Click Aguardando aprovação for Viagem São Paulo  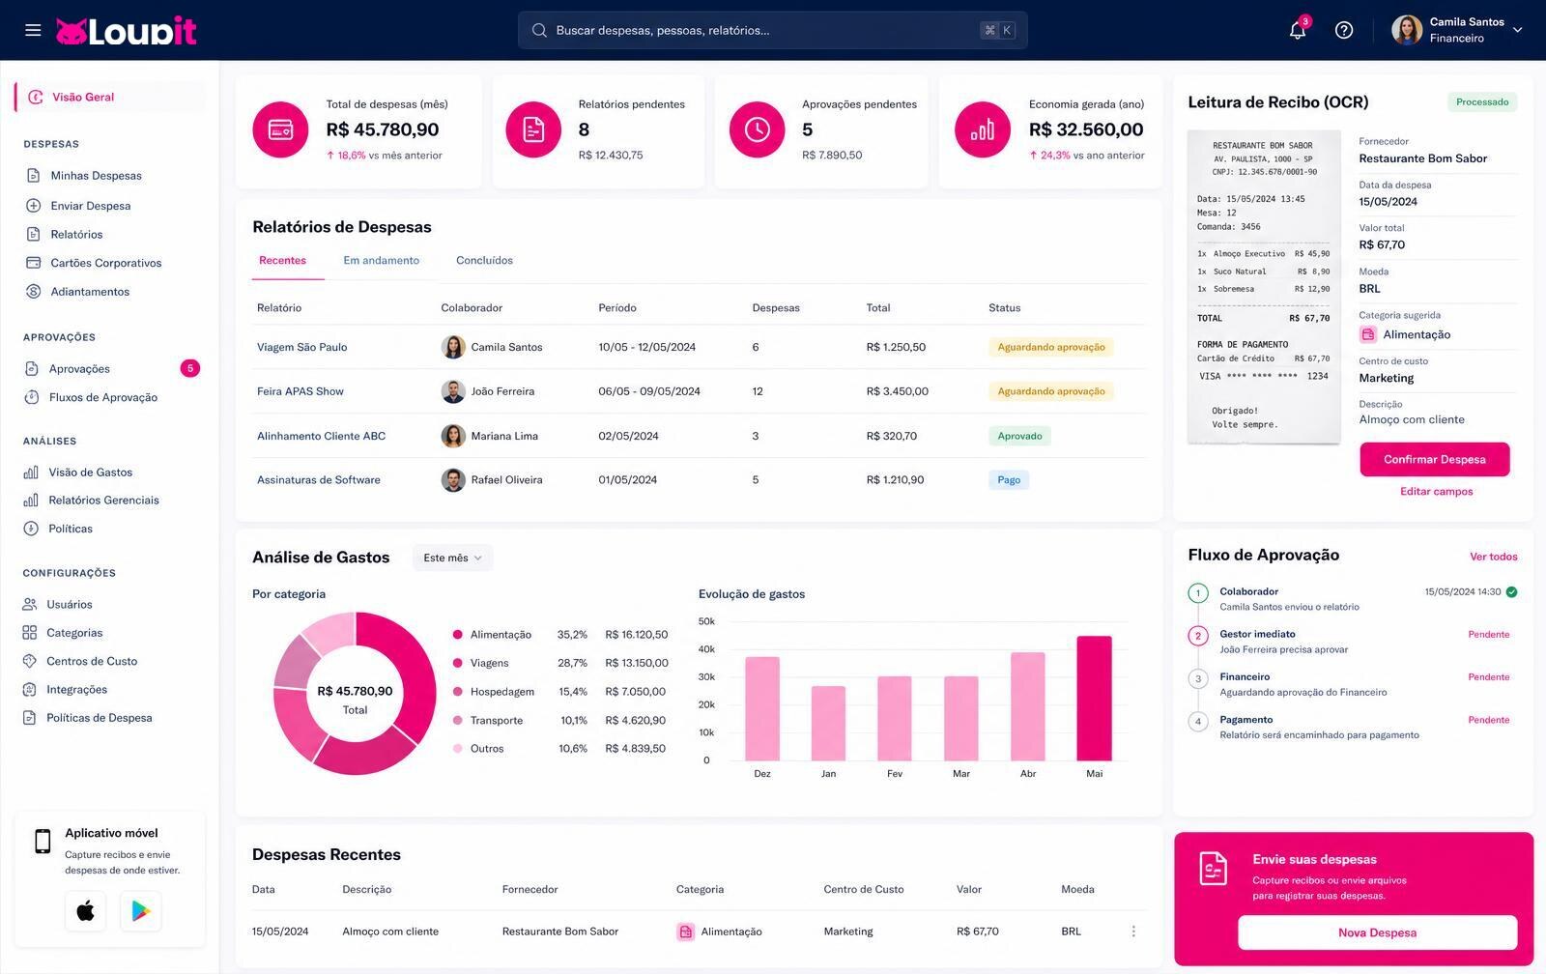click(1051, 347)
